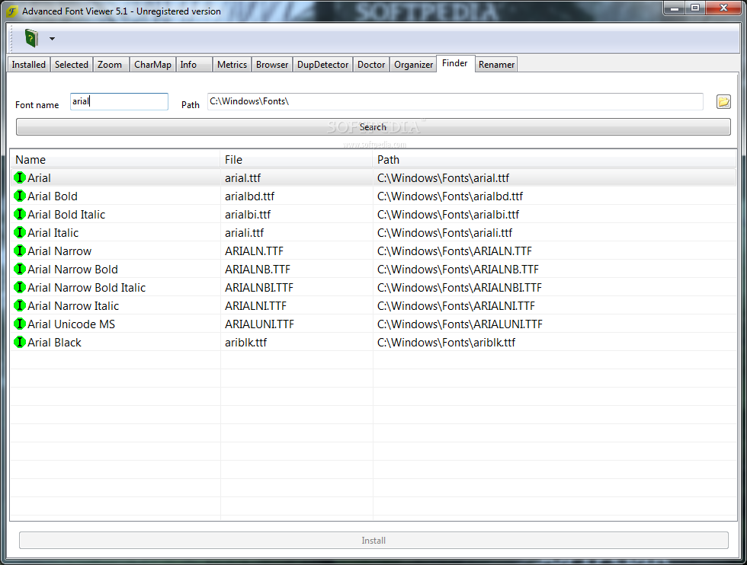
Task: Open the Metrics tab
Action: 232,64
